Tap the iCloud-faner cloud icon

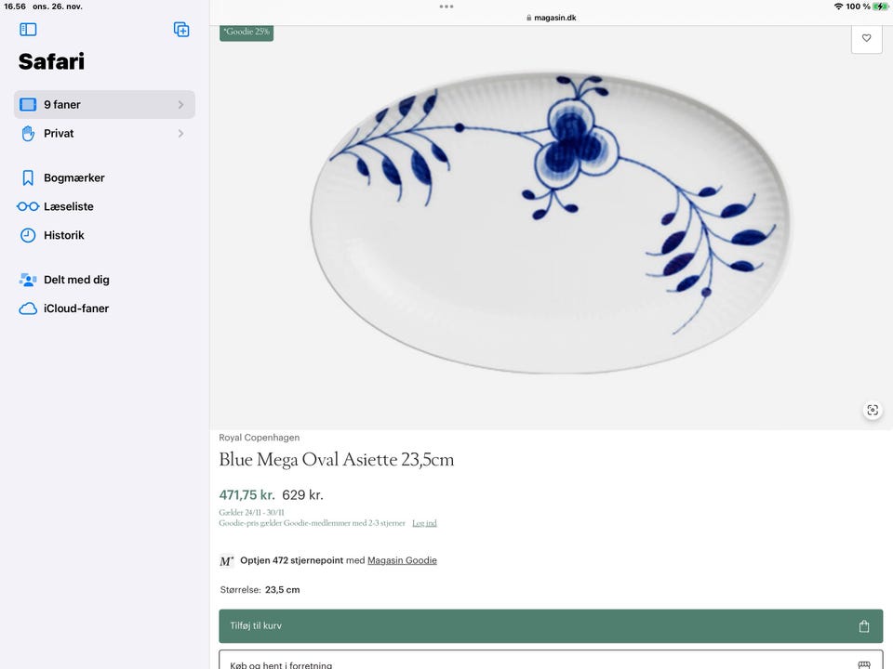click(x=28, y=308)
